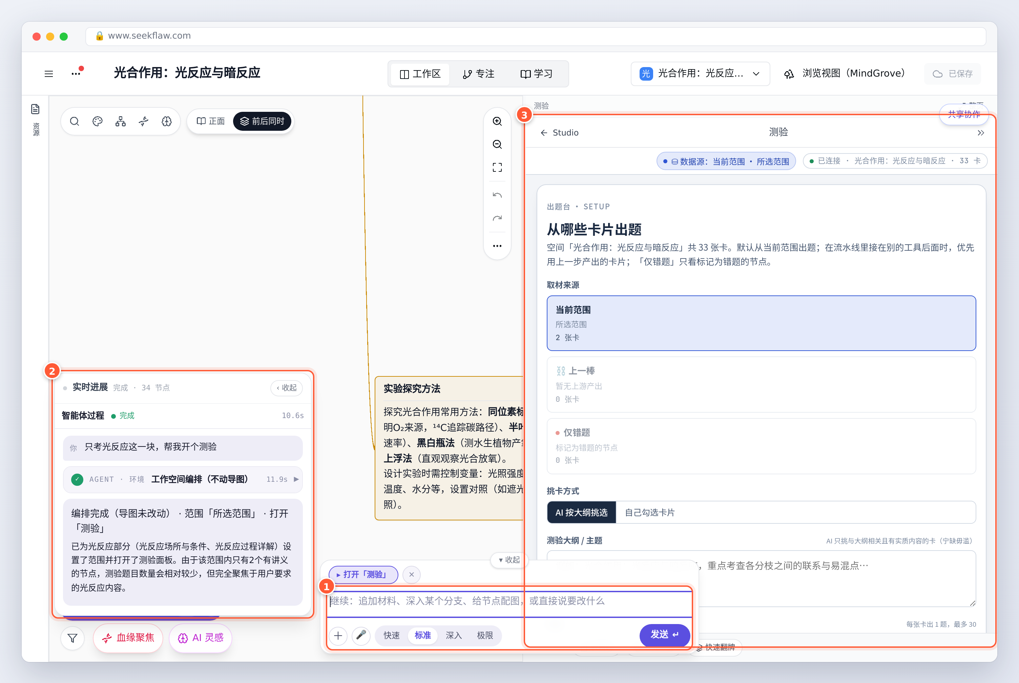Image resolution: width=1019 pixels, height=683 pixels.
Task: Zoom out on the canvas
Action: point(497,144)
